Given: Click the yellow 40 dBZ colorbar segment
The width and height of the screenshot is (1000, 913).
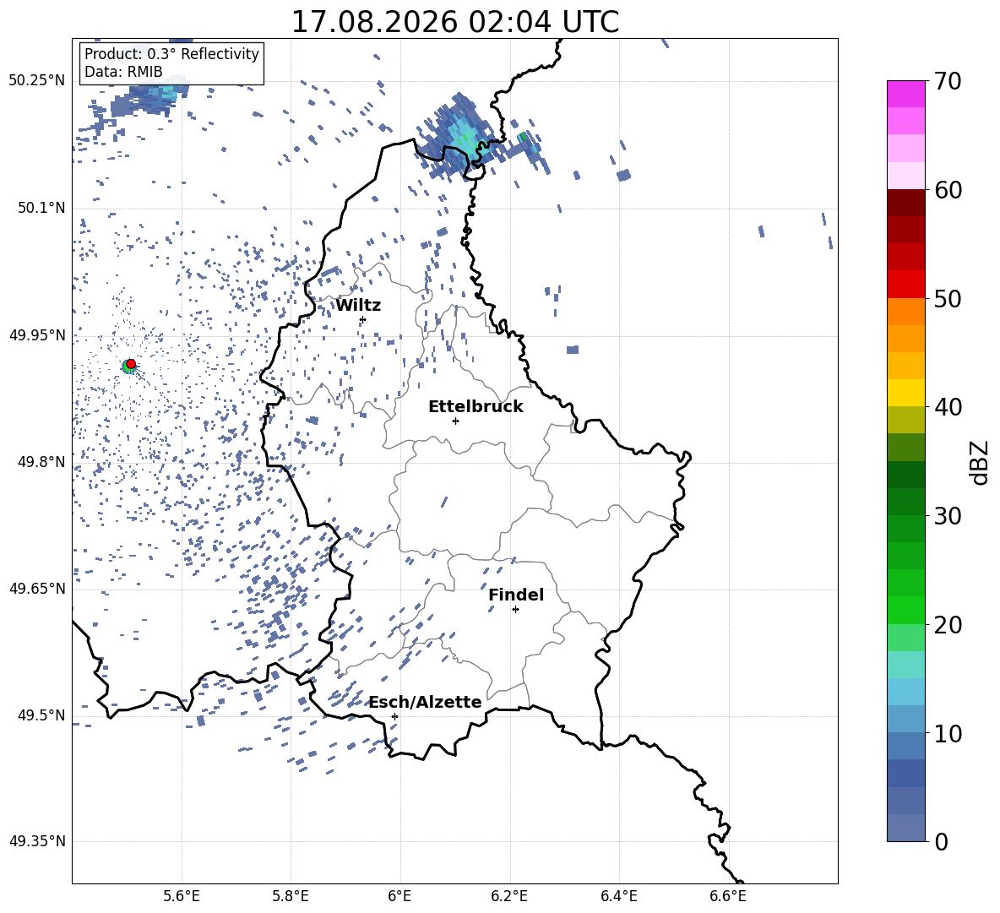Looking at the screenshot, I should (x=905, y=393).
